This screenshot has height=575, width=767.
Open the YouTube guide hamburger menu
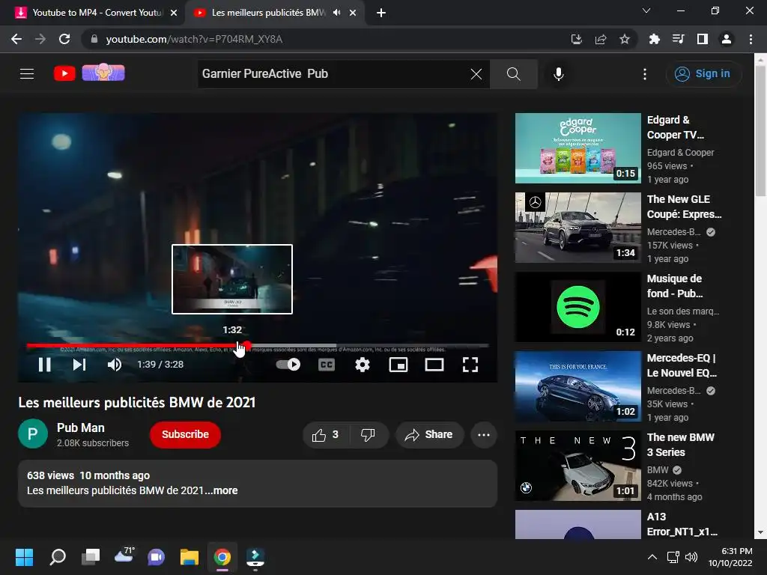click(27, 74)
